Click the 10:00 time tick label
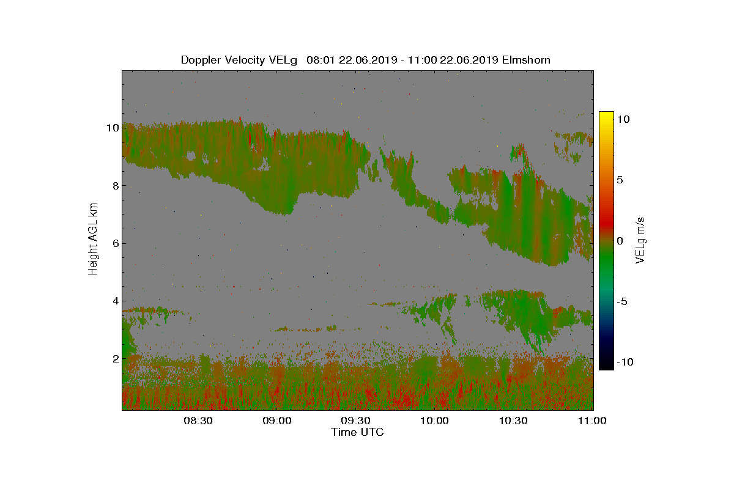The height and width of the screenshot is (489, 734). 435,421
